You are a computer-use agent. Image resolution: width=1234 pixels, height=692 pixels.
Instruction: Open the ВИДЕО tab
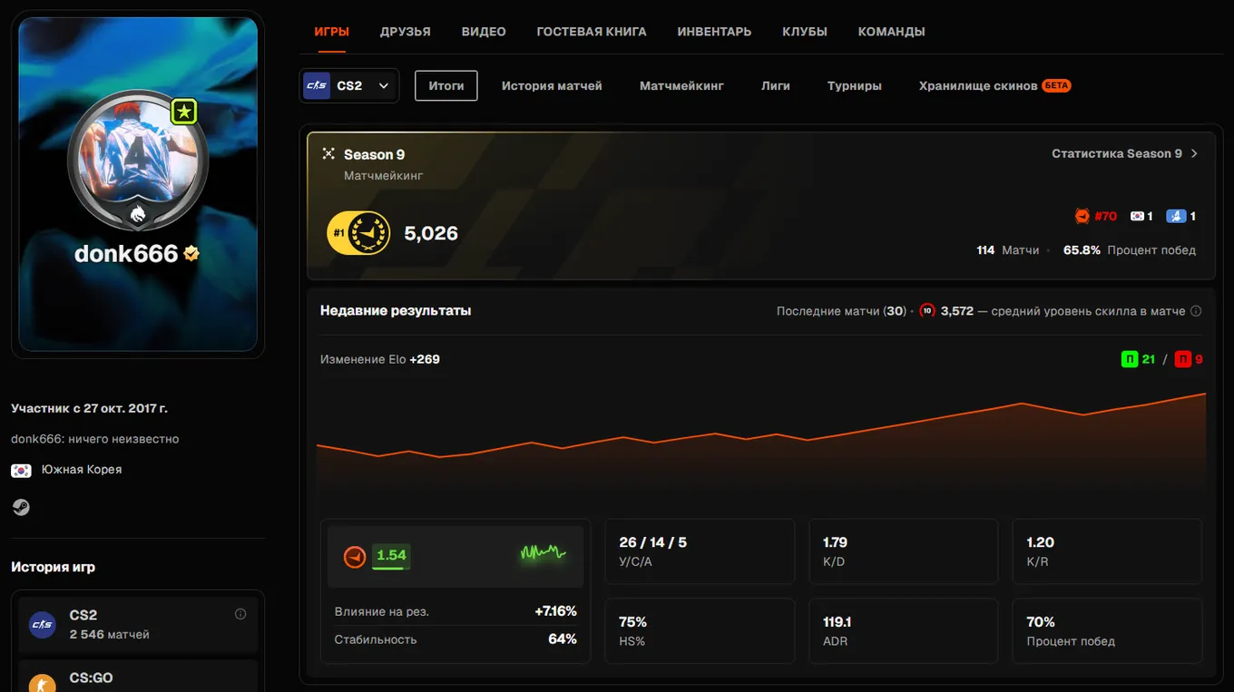[484, 32]
